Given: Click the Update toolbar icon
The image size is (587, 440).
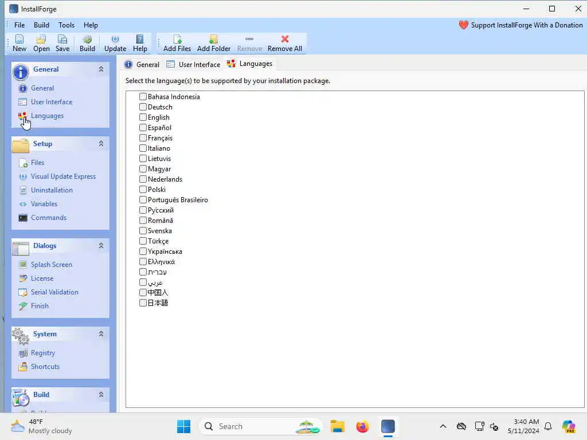Looking at the screenshot, I should coord(115,44).
